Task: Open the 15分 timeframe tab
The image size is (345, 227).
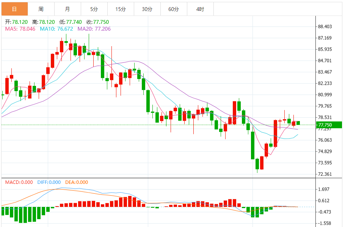Action: [x=121, y=9]
